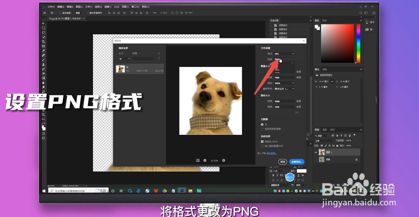This screenshot has width=419, height=217.
Task: Filter layers by shape layer icon
Action: point(345,135)
